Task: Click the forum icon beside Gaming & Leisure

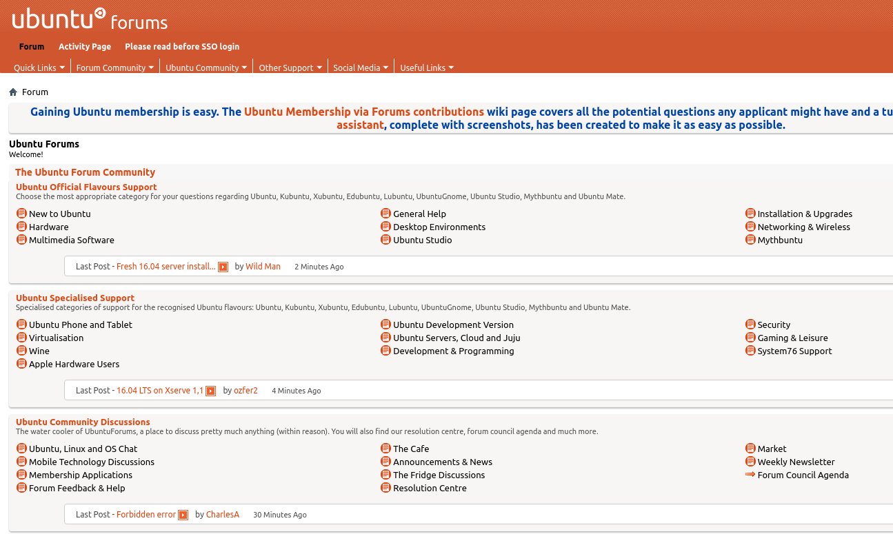Action: click(751, 338)
